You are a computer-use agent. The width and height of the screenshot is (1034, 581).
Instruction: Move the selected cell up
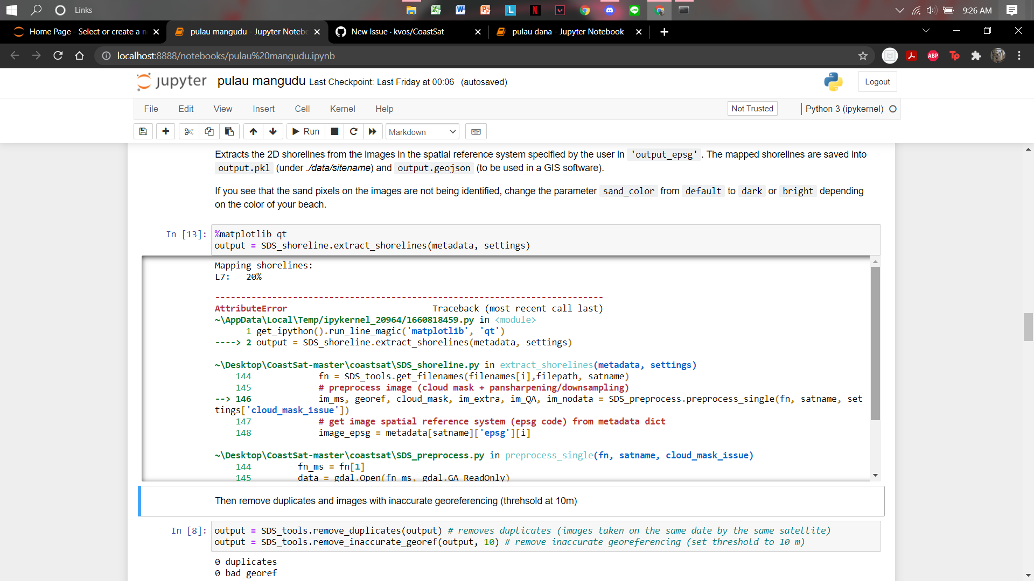pyautogui.click(x=253, y=131)
